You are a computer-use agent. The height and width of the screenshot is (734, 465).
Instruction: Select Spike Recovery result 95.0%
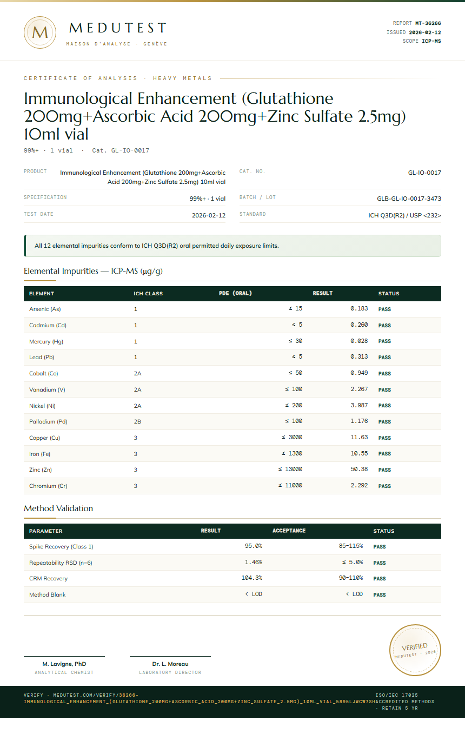coord(254,546)
